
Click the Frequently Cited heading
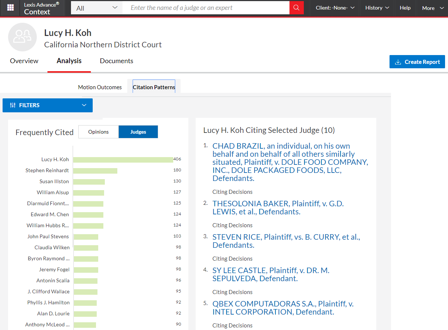45,133
